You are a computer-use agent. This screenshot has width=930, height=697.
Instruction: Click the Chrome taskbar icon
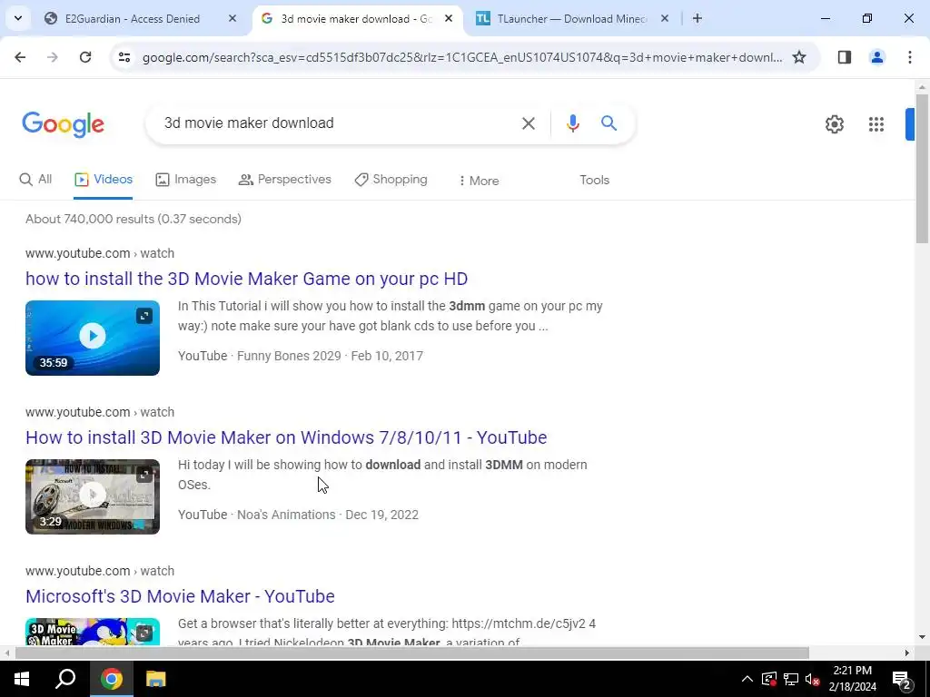[112, 679]
